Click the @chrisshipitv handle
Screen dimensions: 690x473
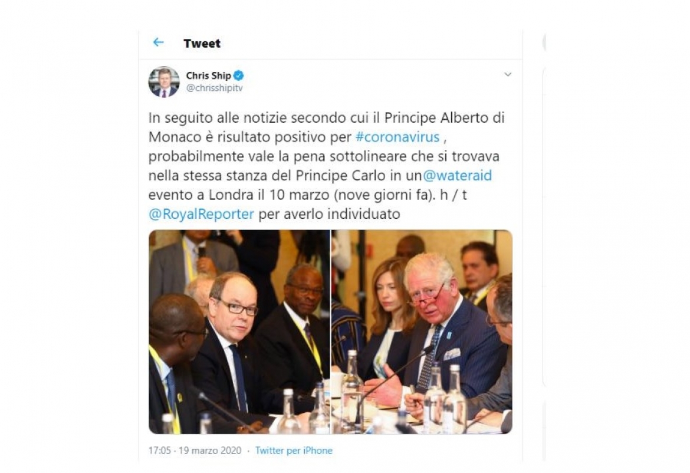click(x=214, y=88)
